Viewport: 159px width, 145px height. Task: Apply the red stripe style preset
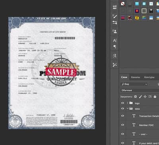click(x=123, y=18)
